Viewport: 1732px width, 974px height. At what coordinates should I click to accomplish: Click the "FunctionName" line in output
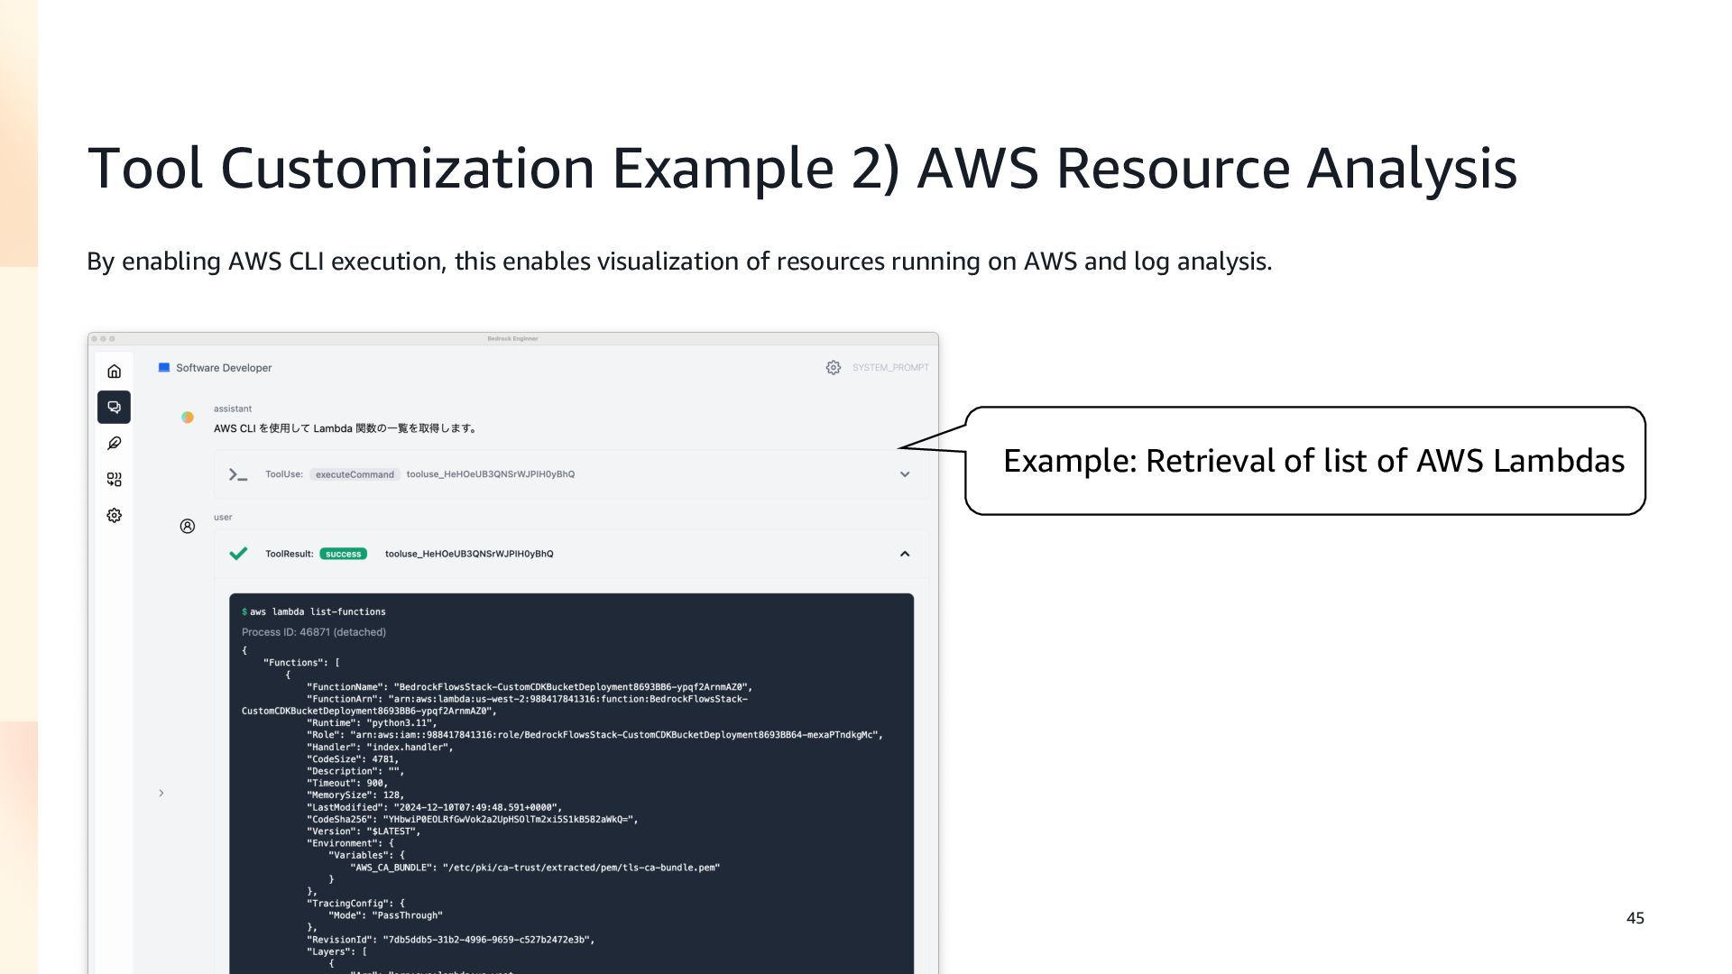pos(530,686)
